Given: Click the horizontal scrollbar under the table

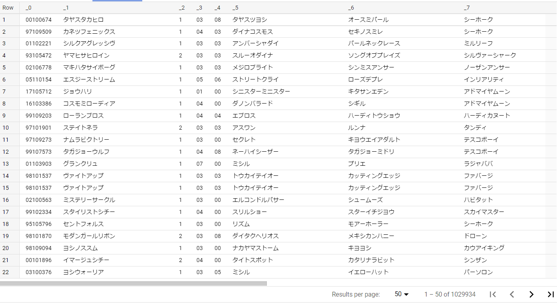Looking at the screenshot, I should 133,283.
